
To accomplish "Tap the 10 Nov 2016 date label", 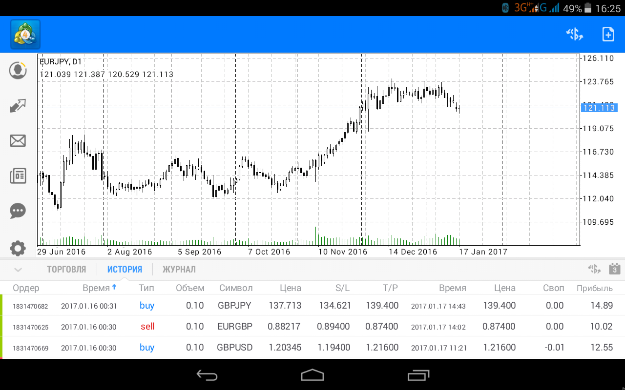I will [x=343, y=252].
